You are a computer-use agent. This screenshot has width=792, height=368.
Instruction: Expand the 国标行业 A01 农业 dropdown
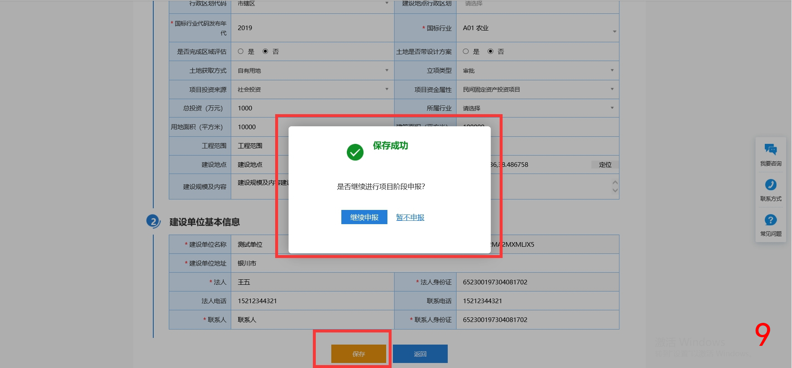click(x=614, y=32)
